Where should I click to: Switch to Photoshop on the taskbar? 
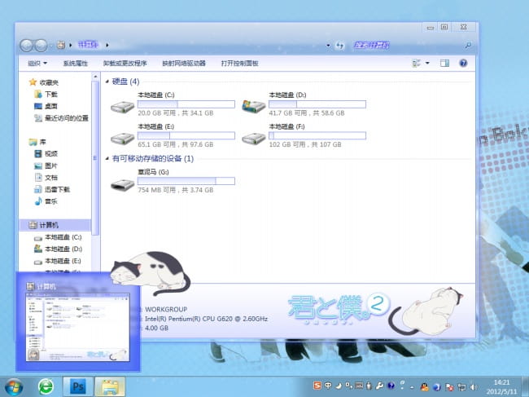pyautogui.click(x=78, y=386)
